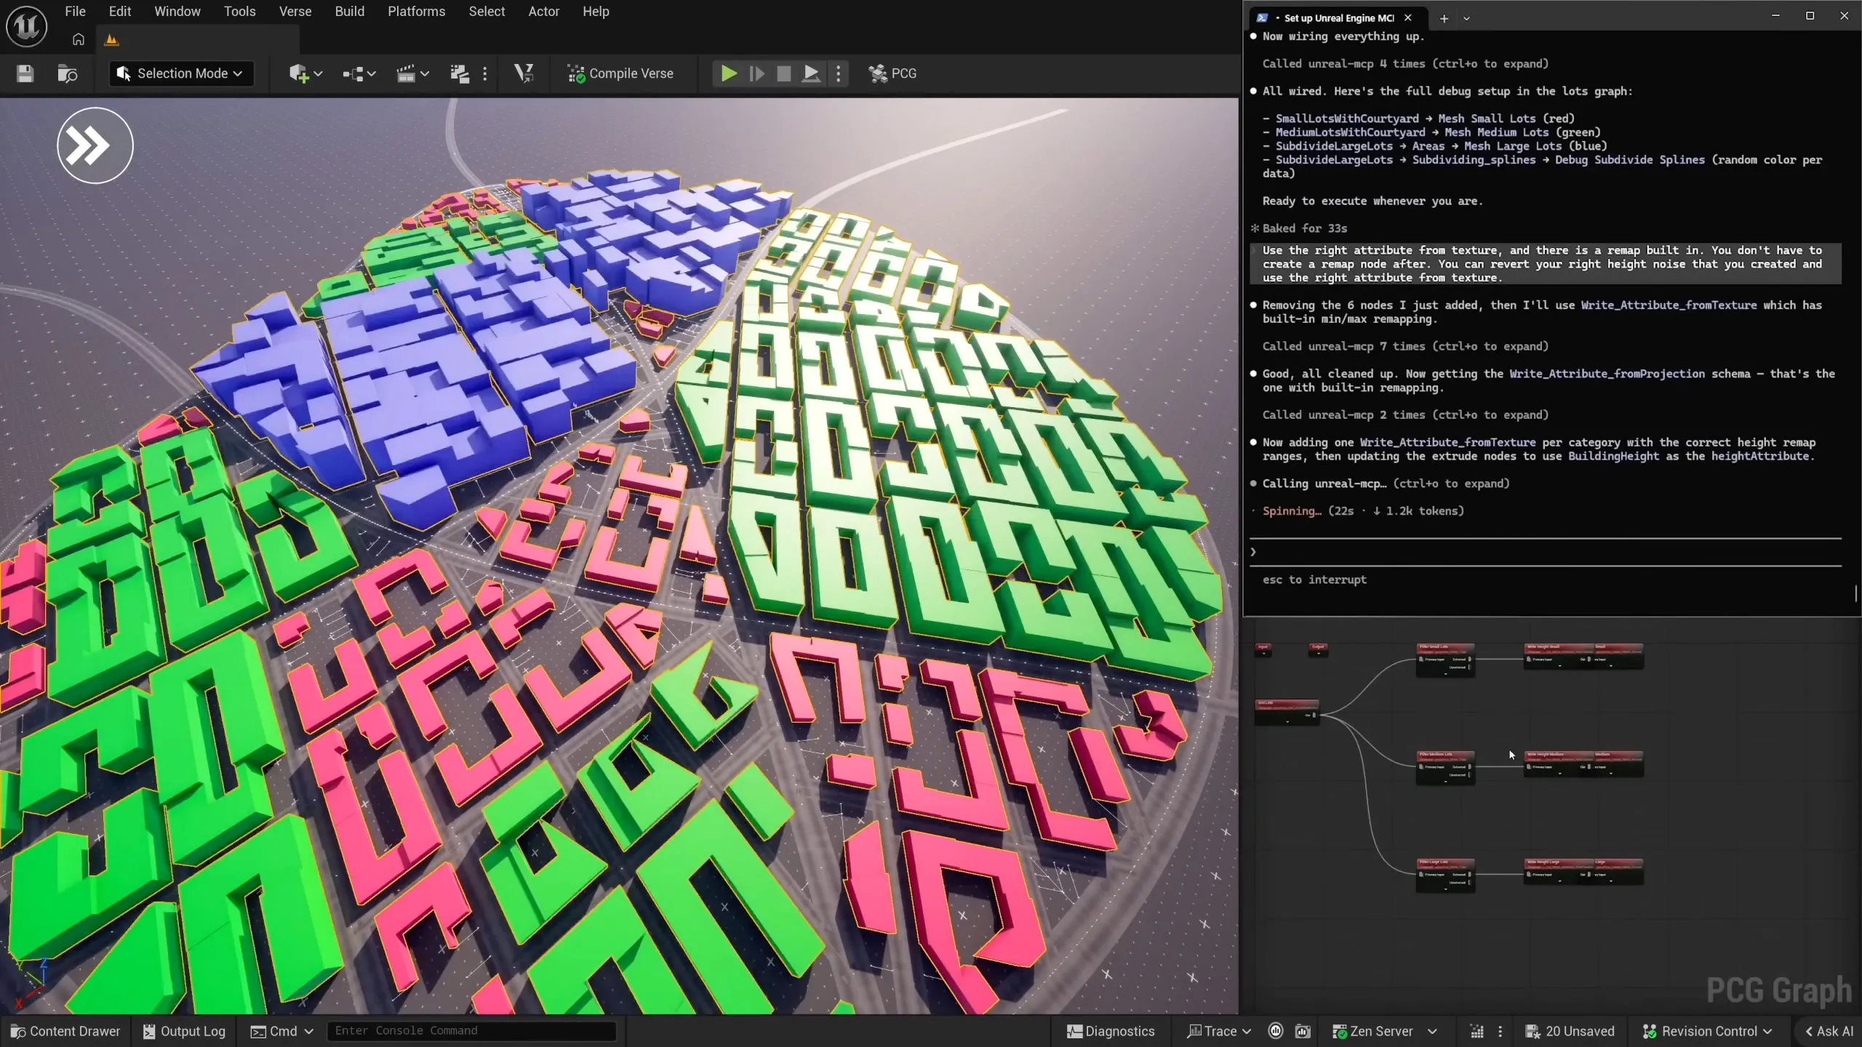
Task: Open the play options three-dot menu
Action: point(839,73)
